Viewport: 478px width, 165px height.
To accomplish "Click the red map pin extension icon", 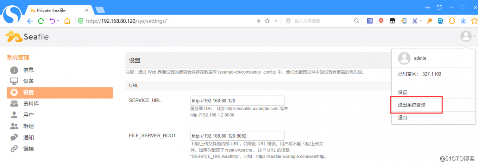I will [381, 21].
